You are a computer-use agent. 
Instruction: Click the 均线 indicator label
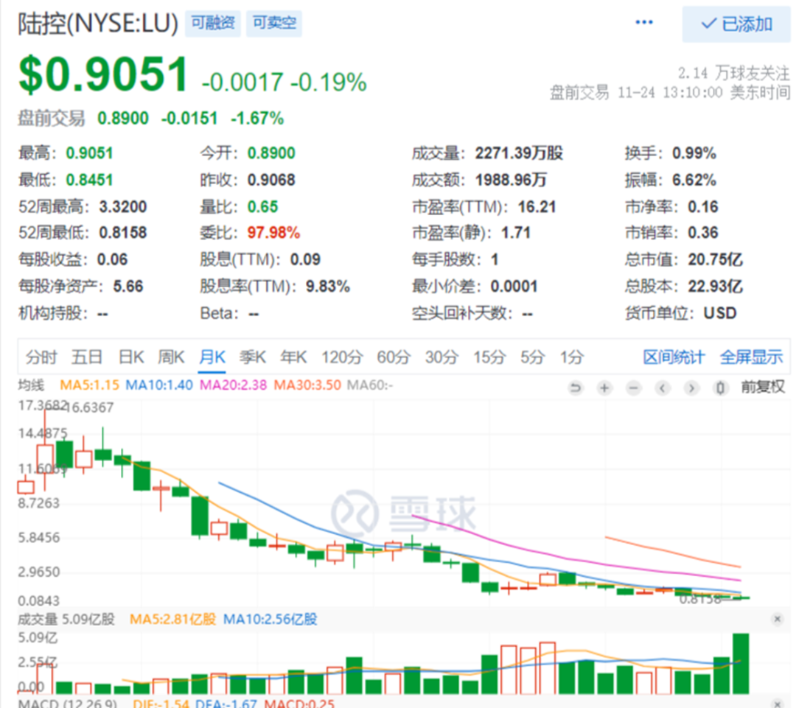click(x=32, y=385)
